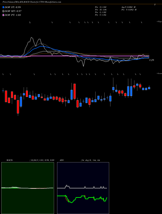Click the 'Pre H: 1.06' high value
Screen dimensions: 162x214
click(101, 10)
